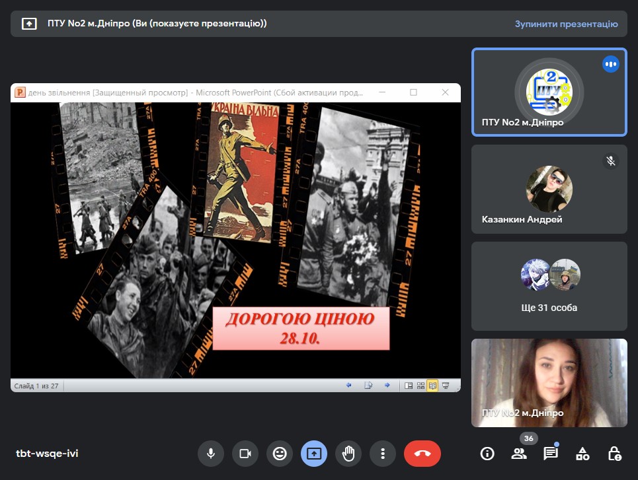The height and width of the screenshot is (480, 638).
Task: Click muted mic icon on Казанкин Андрей tile
Action: 610,161
